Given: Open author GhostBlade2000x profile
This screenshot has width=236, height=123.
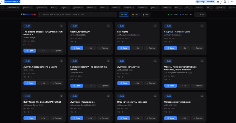Looking at the screenshot, I should (79, 35).
